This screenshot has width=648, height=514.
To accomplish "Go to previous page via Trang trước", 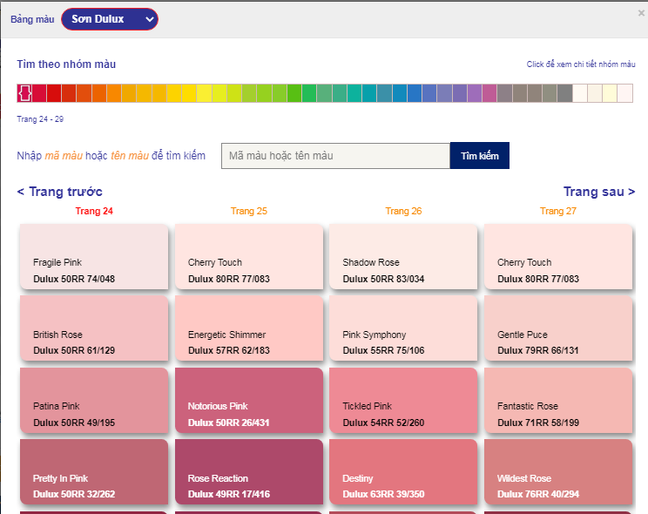I will 59,192.
